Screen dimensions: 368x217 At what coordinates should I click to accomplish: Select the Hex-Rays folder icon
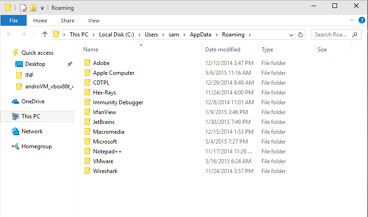point(87,92)
